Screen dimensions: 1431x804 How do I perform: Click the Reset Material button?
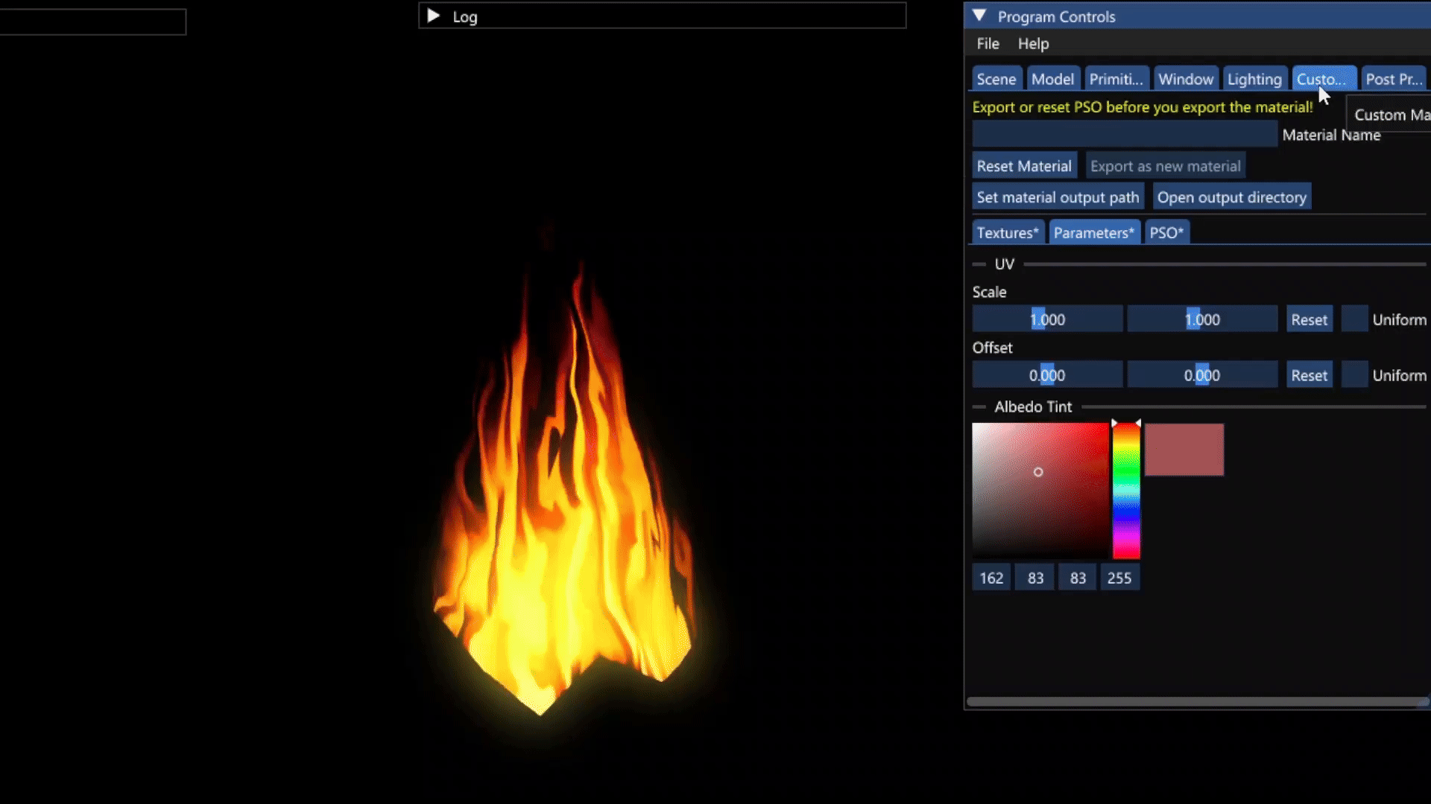pos(1024,166)
